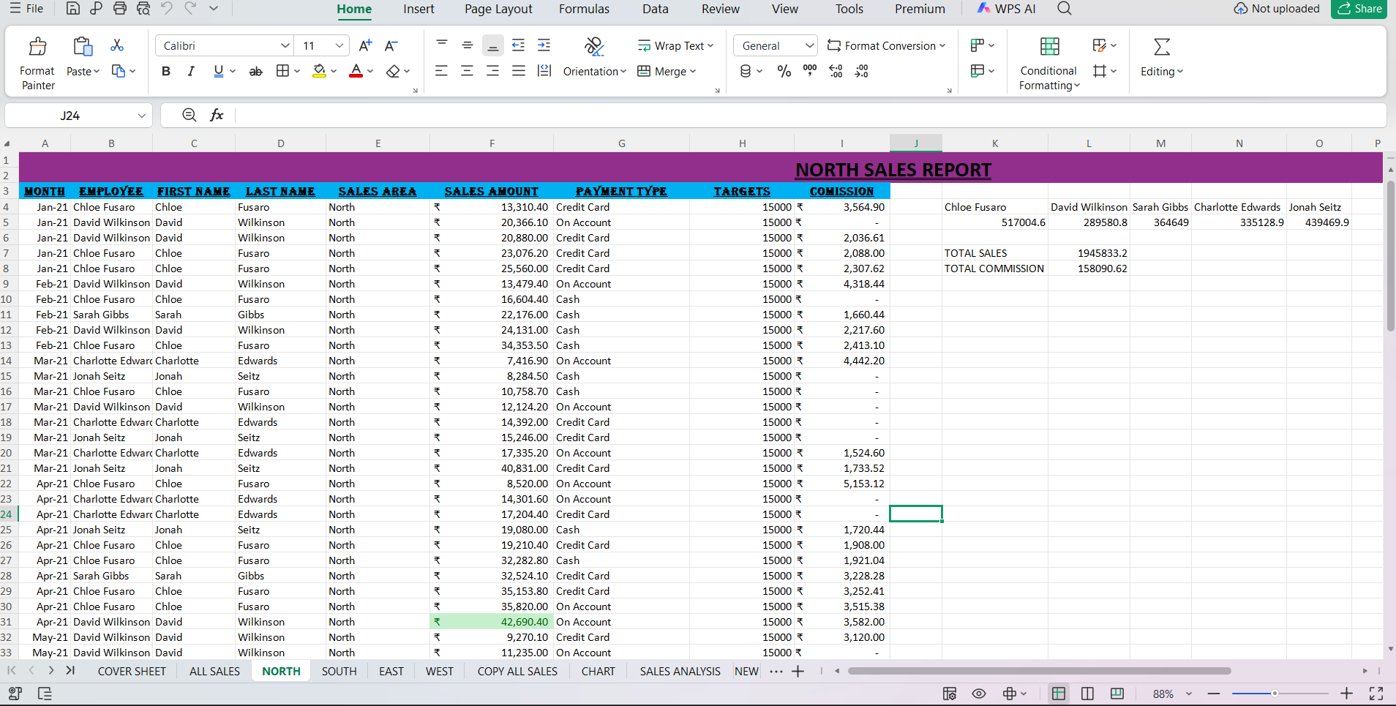The image size is (1396, 706).
Task: Toggle bold formatting
Action: coord(166,71)
